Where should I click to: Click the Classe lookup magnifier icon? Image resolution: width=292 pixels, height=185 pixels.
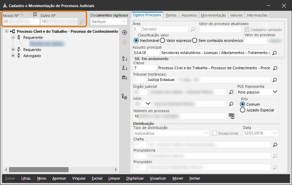(x=275, y=68)
